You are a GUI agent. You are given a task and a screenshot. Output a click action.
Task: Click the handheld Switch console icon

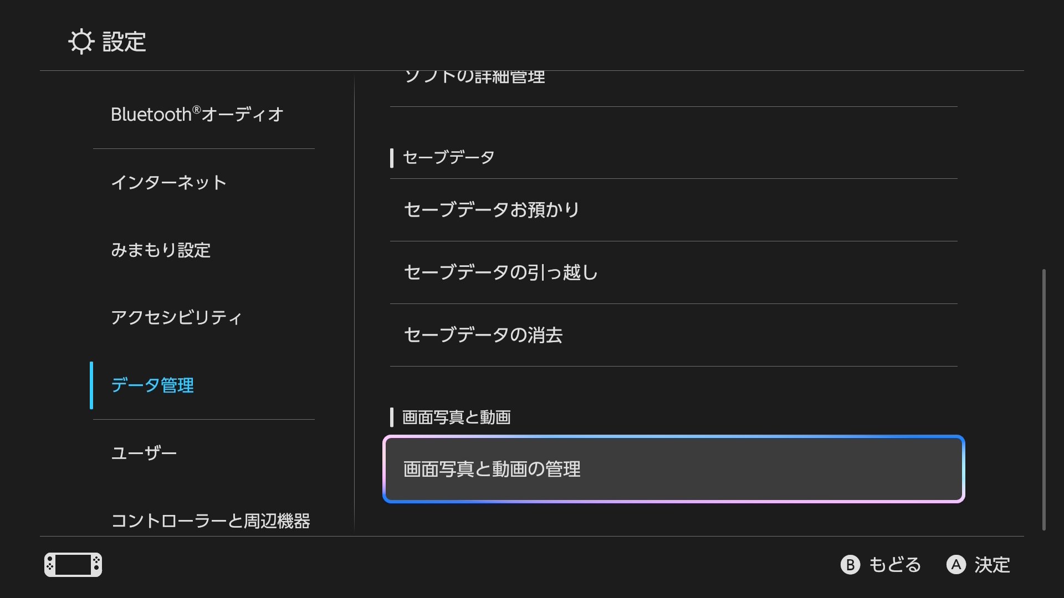click(74, 565)
